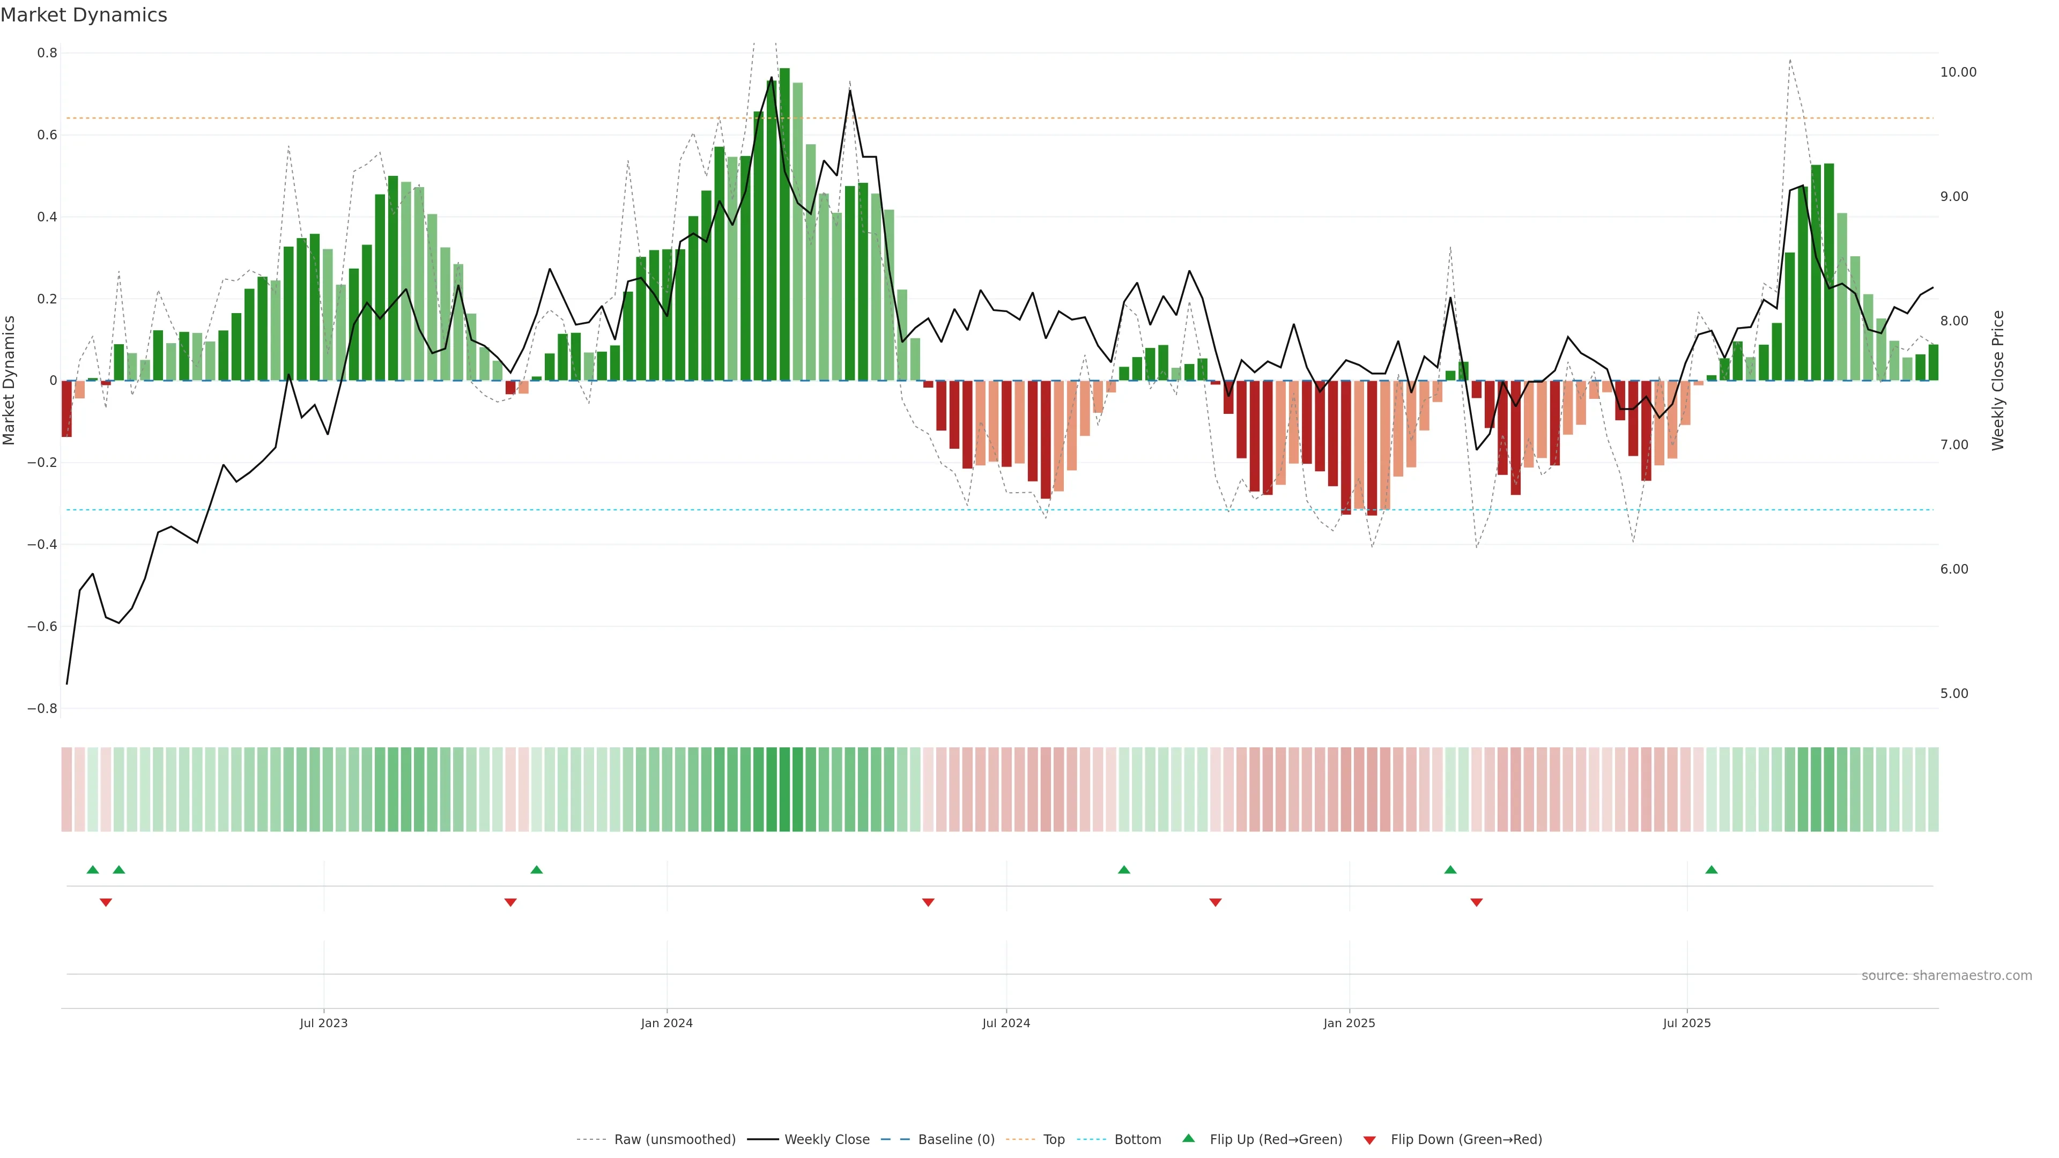Click the red flip-down marker in May 2024
This screenshot has height=1158, width=2059.
point(928,902)
